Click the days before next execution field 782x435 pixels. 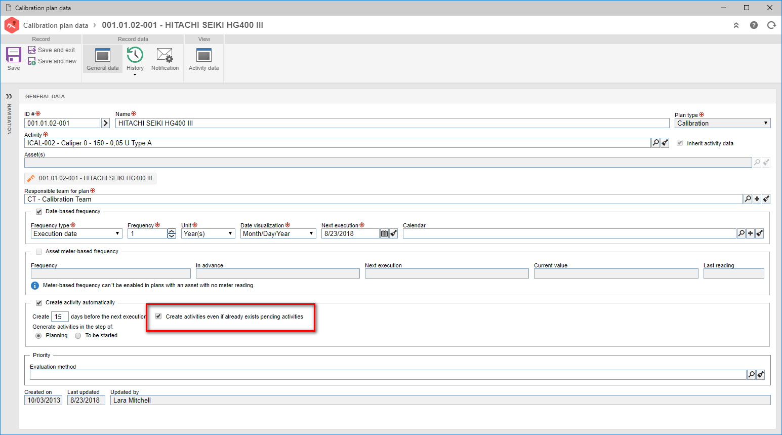pos(59,317)
